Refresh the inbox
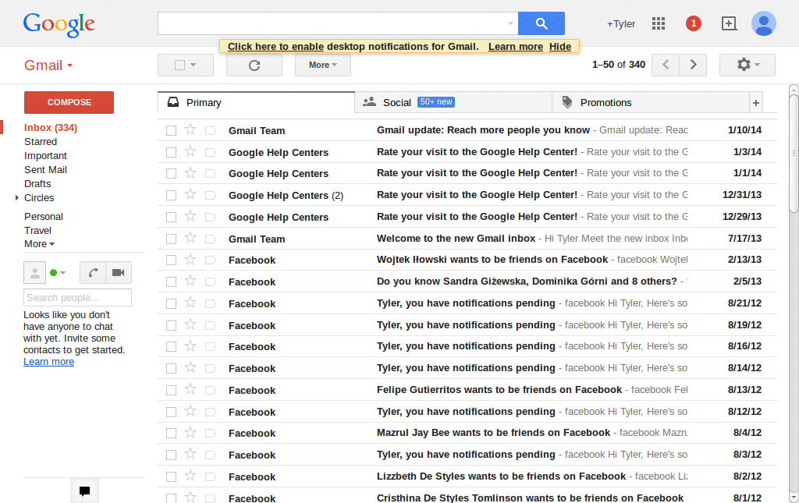Image resolution: width=799 pixels, height=503 pixels. [x=254, y=66]
